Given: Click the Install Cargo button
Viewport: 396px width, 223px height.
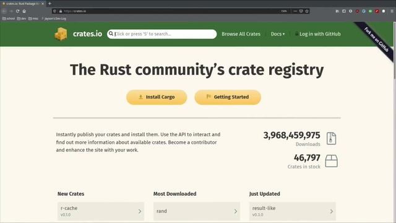Looking at the screenshot, I should 157,97.
